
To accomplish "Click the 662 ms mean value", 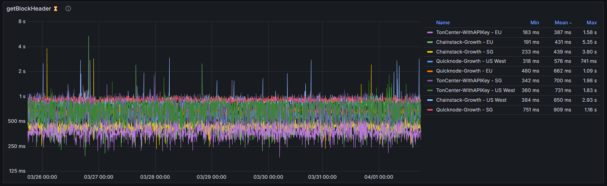I will (x=562, y=71).
